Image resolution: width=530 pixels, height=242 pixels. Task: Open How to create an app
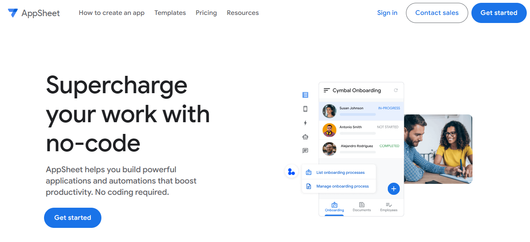[111, 13]
